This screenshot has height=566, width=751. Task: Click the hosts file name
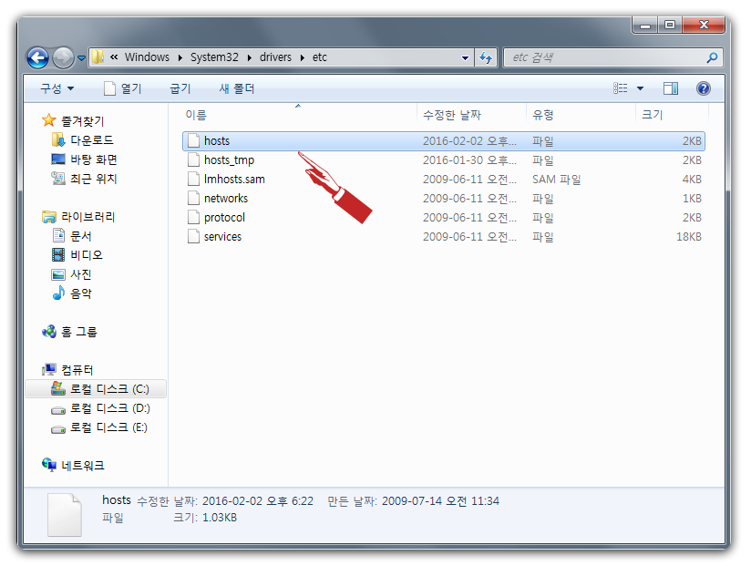point(217,140)
